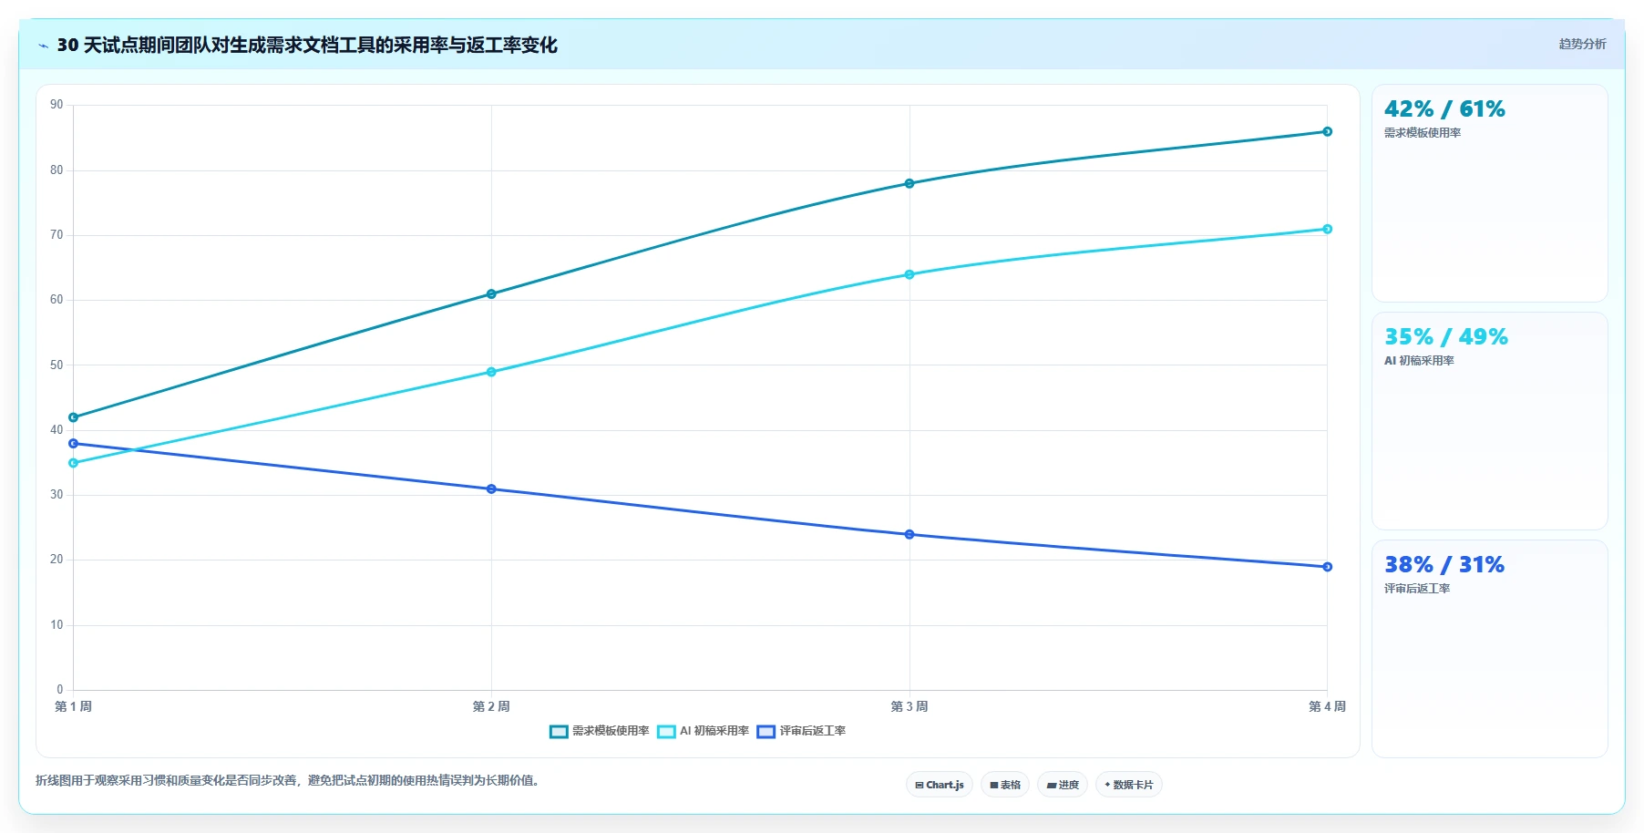The height and width of the screenshot is (833, 1644).
Task: Toggle 评审后返工率 series in the legend
Action: click(802, 731)
